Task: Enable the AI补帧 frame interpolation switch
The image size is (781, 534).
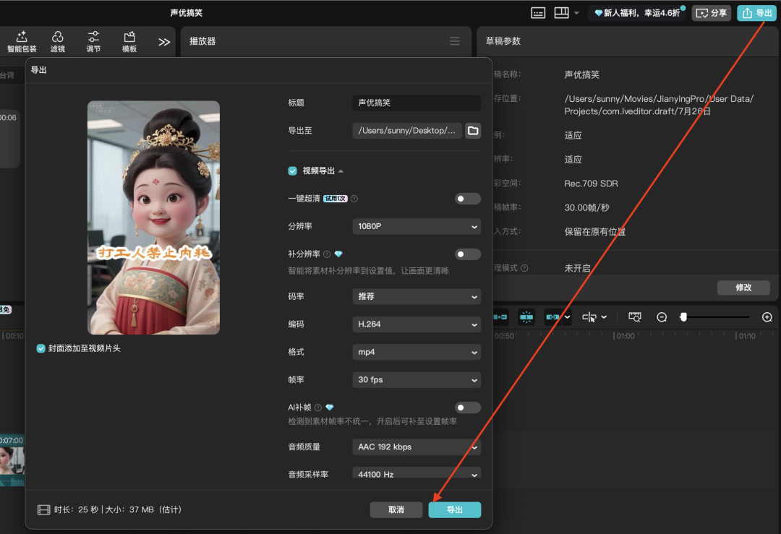Action: tap(467, 408)
